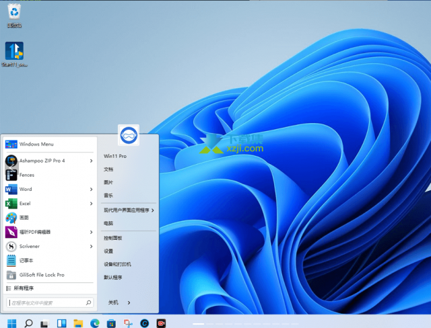The width and height of the screenshot is (431, 328).
Task: Click the user avatar picture
Action: pos(129,135)
